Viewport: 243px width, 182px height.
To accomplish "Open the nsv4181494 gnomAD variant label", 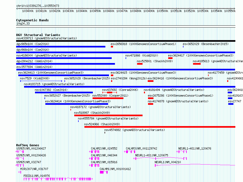I will [x=174, y=90].
